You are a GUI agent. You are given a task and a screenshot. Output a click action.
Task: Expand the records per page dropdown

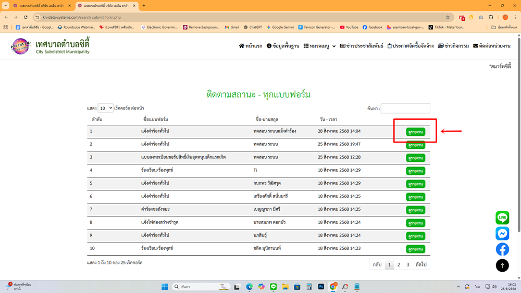pos(105,108)
